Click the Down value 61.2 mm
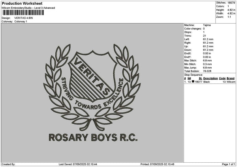Viewport: 237px width, 167px height. tap(208, 50)
